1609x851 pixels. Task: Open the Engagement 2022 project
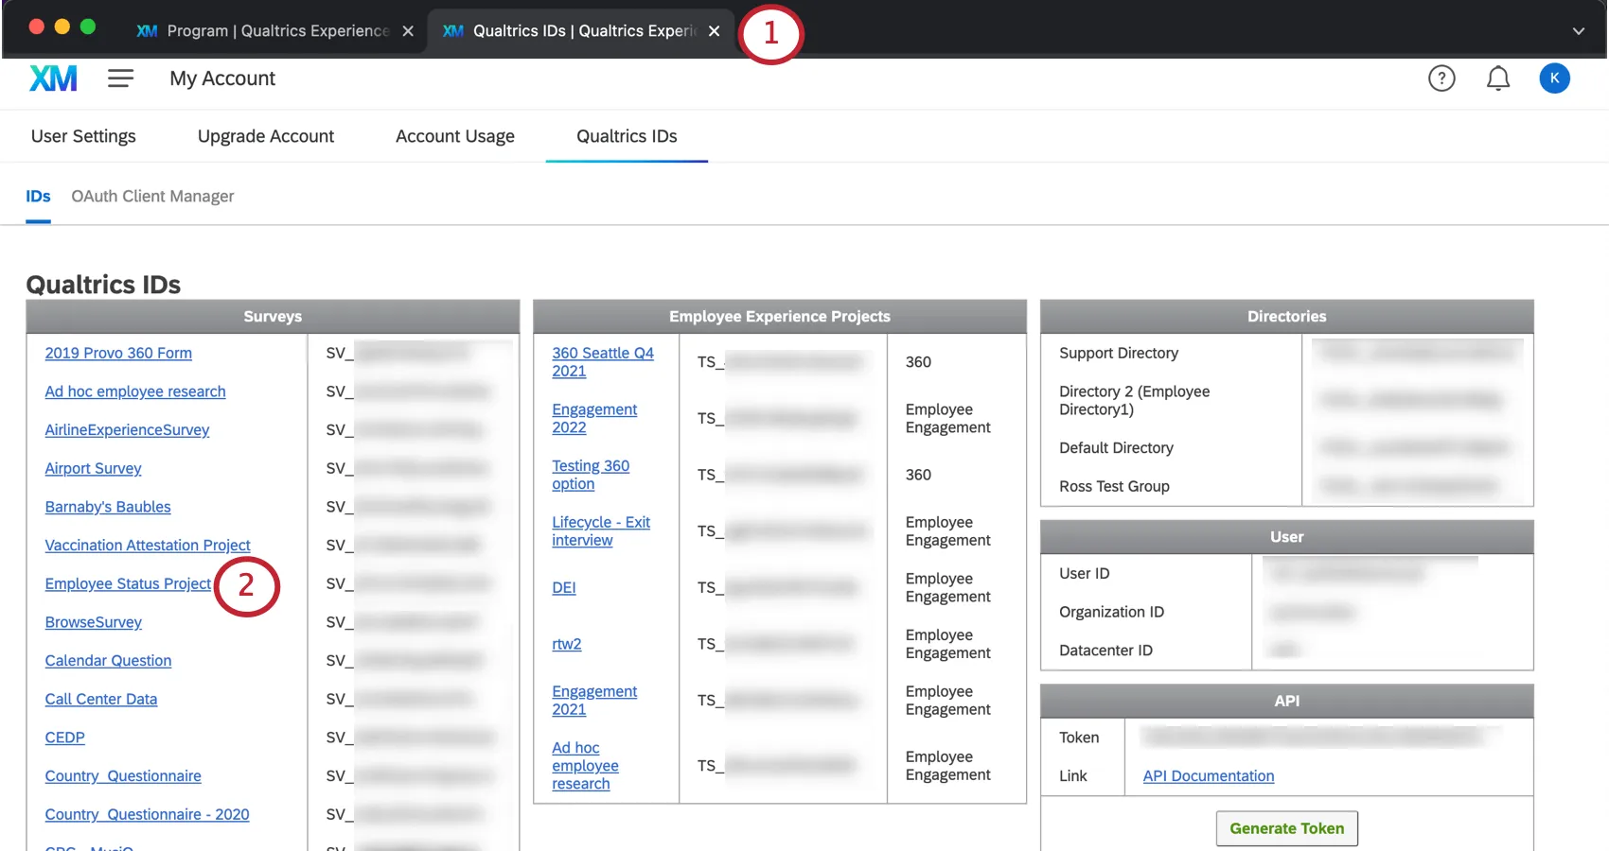tap(594, 418)
